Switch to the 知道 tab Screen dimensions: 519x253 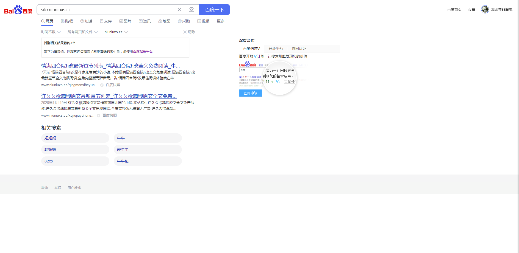pyautogui.click(x=86, y=21)
